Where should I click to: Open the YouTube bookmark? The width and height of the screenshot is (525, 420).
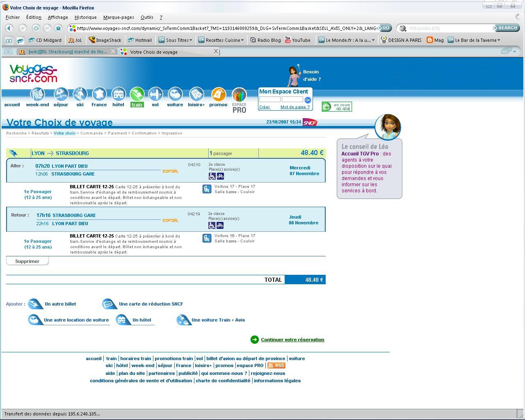click(297, 40)
